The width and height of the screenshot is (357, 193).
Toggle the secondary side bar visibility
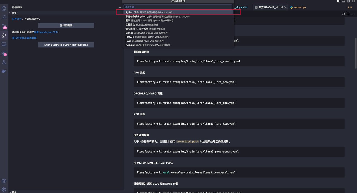point(349,1)
